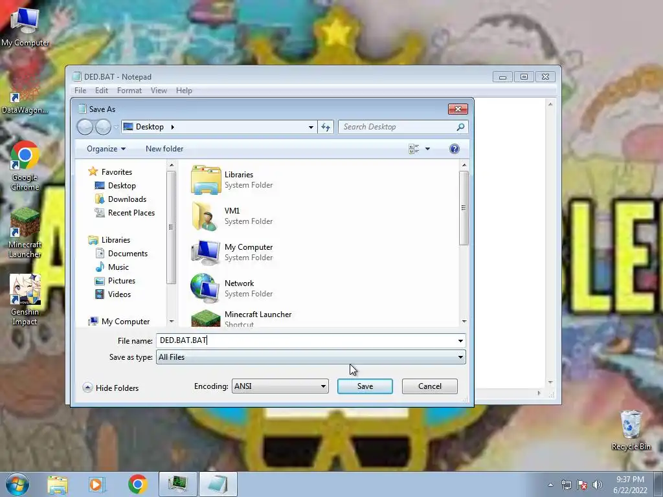Open Chrome from the taskbar
This screenshot has height=497, width=663.
pyautogui.click(x=137, y=484)
